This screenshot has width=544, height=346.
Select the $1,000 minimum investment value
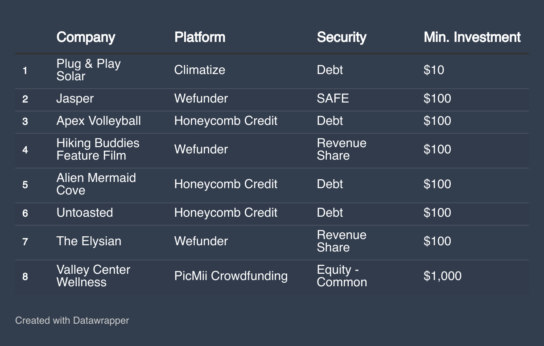pyautogui.click(x=442, y=276)
